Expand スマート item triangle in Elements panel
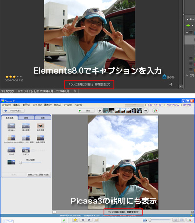The height and width of the screenshot is (223, 195). tap(187, 75)
